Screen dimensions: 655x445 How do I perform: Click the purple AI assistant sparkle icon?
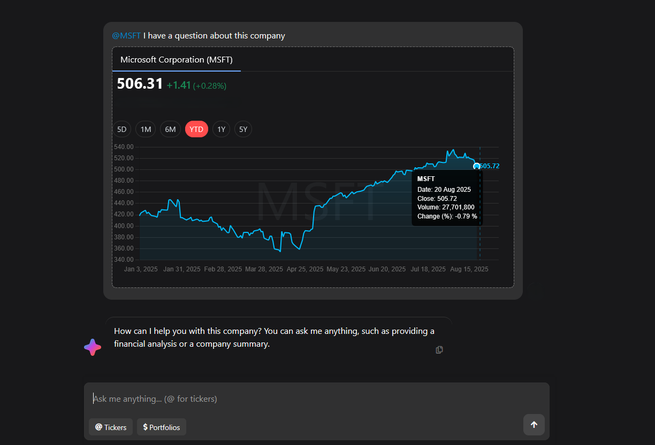point(92,347)
